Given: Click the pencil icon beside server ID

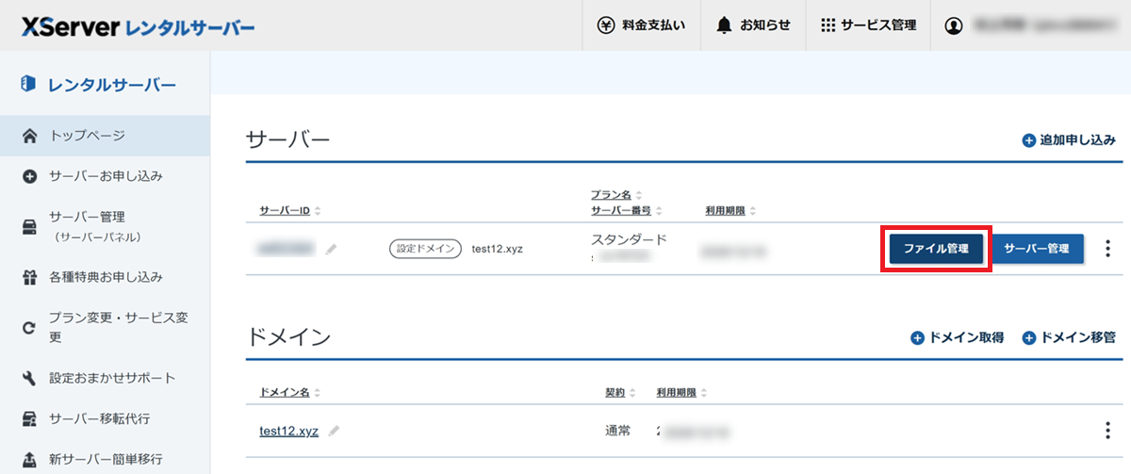Looking at the screenshot, I should tap(331, 250).
